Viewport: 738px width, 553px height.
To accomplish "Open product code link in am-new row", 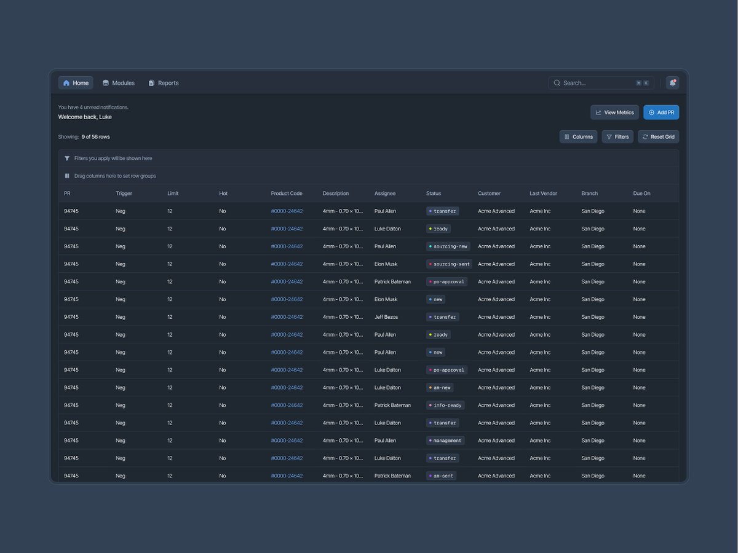I will 287,388.
